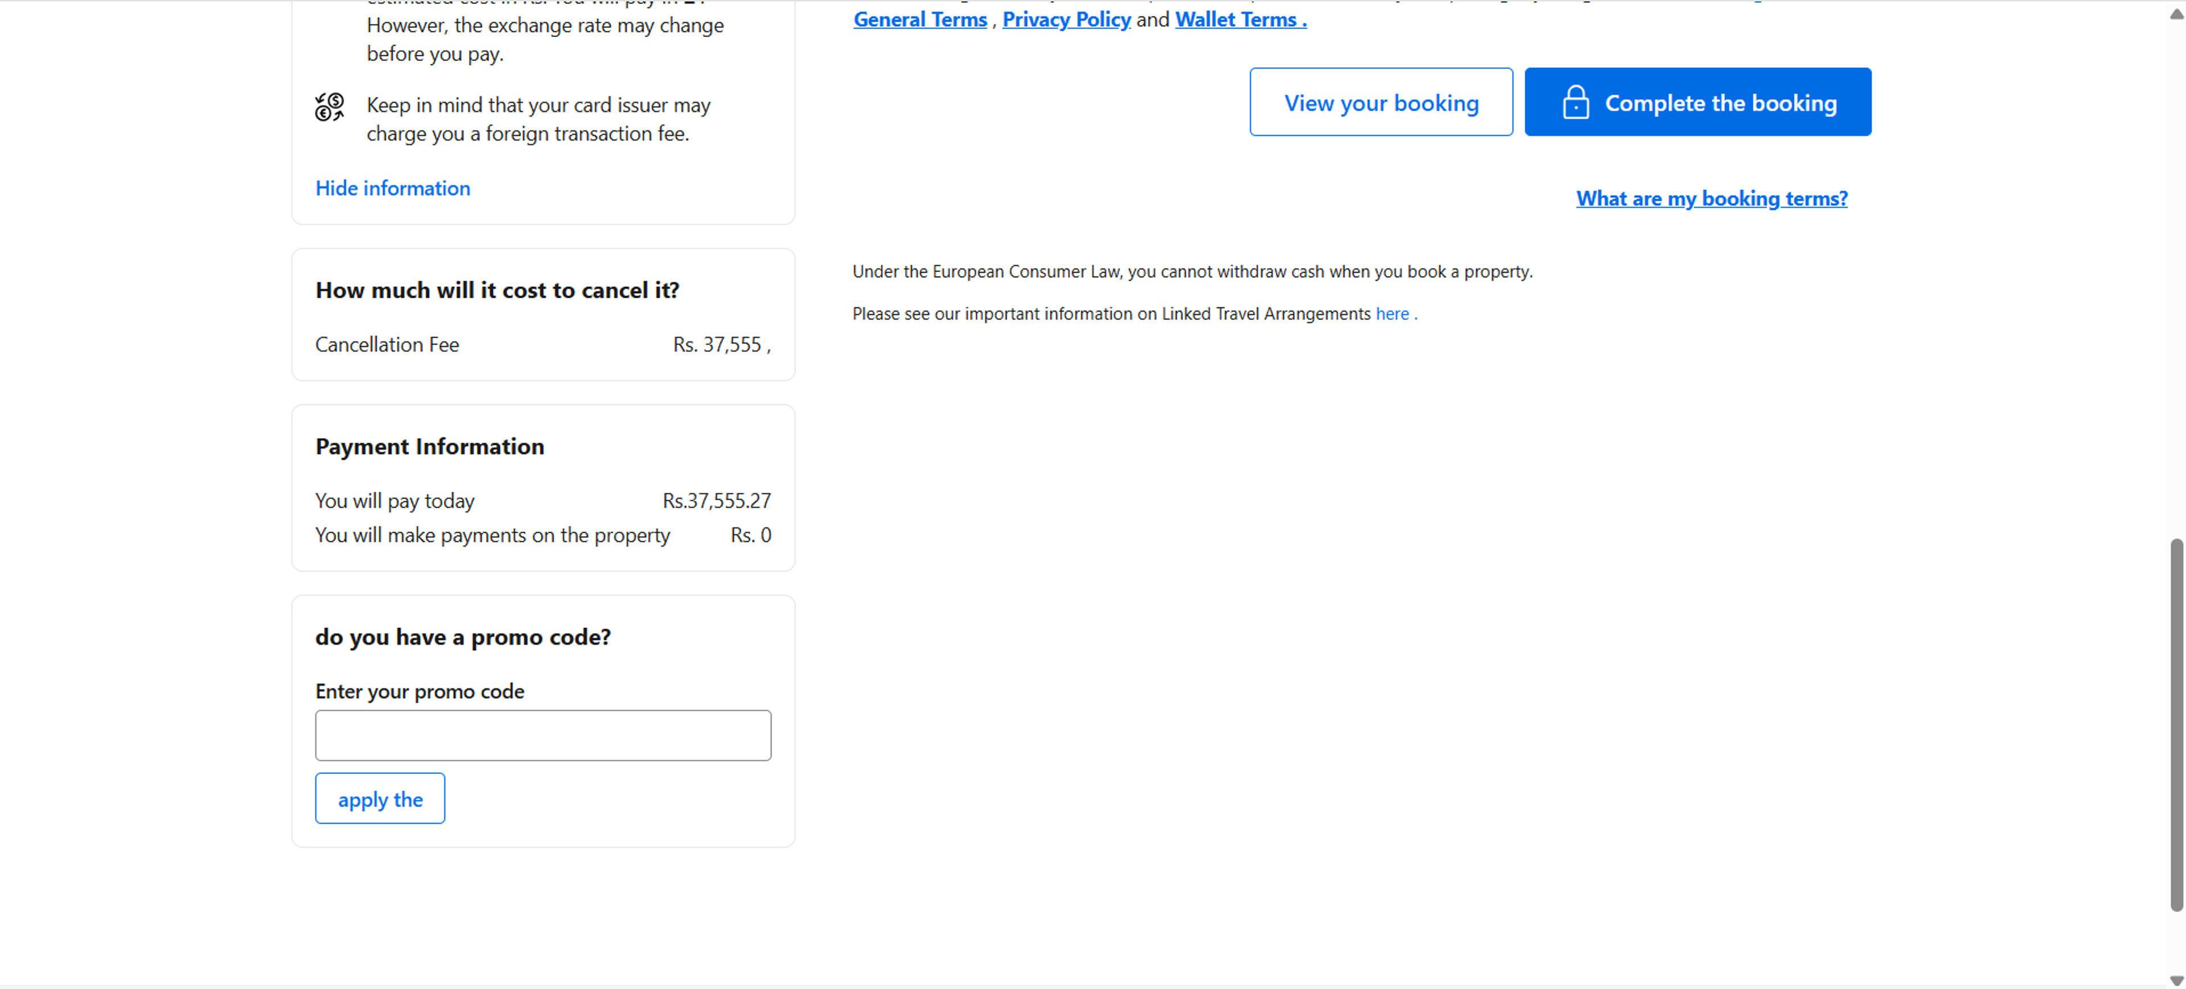Collapse details with Hide information link
This screenshot has width=2186, height=989.
tap(393, 188)
